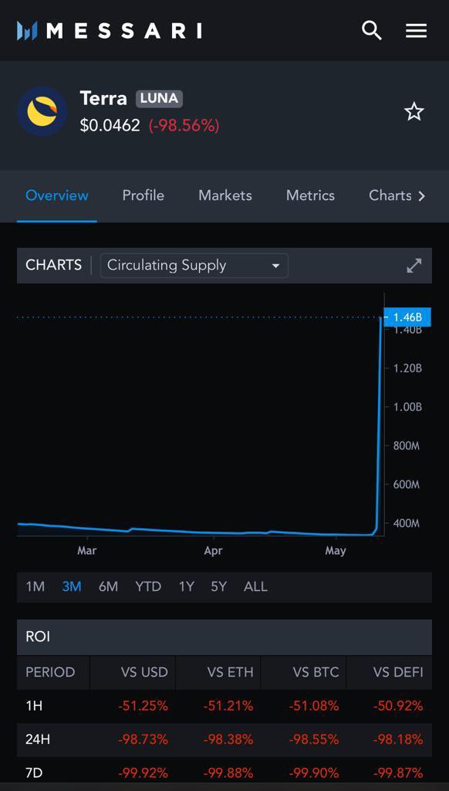This screenshot has height=791, width=449.
Task: Click the 1H row label
Action: (34, 706)
